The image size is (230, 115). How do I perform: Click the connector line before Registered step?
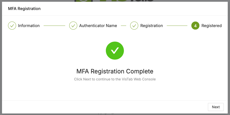point(177,26)
